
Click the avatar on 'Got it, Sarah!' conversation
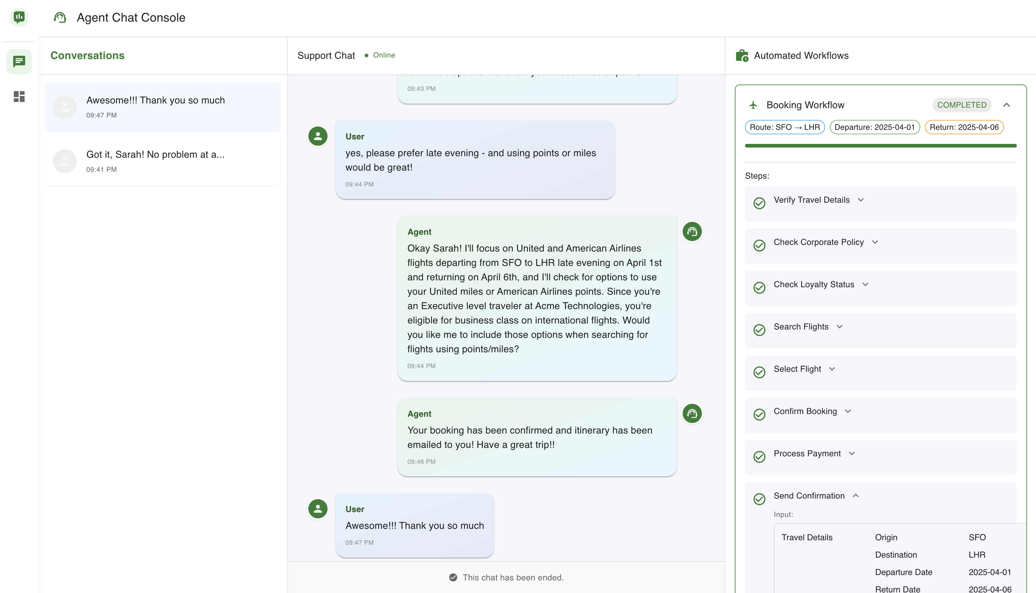coord(65,161)
